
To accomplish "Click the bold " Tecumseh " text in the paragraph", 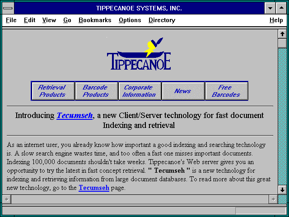I will 169,170.
